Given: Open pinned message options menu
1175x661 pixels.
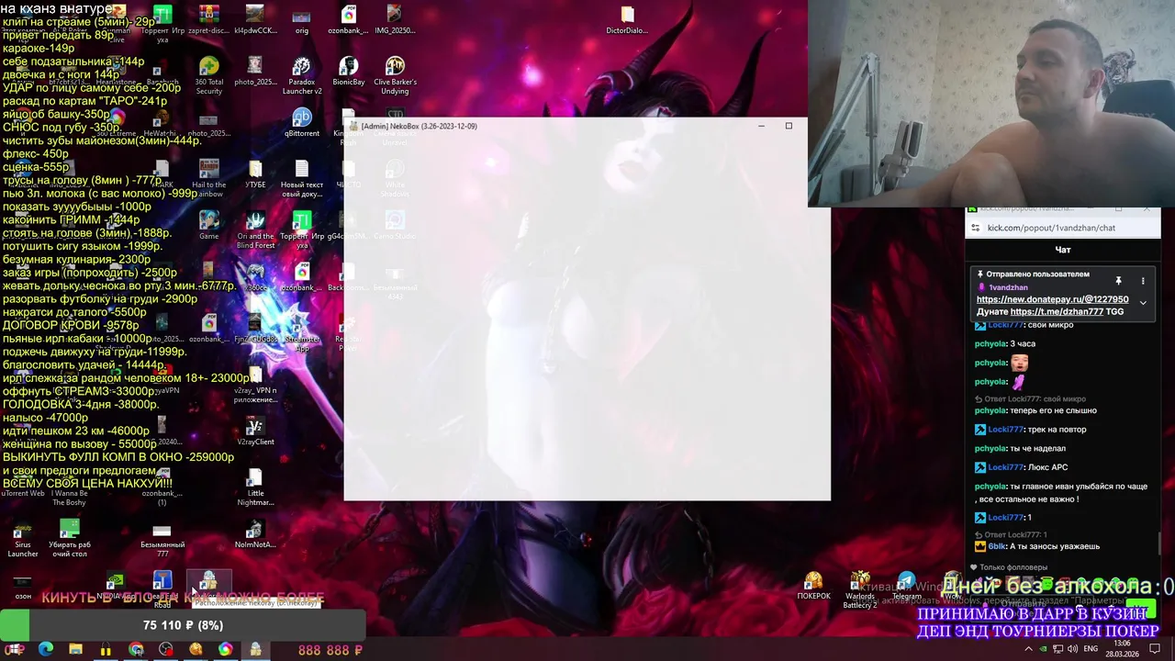Looking at the screenshot, I should [1143, 281].
